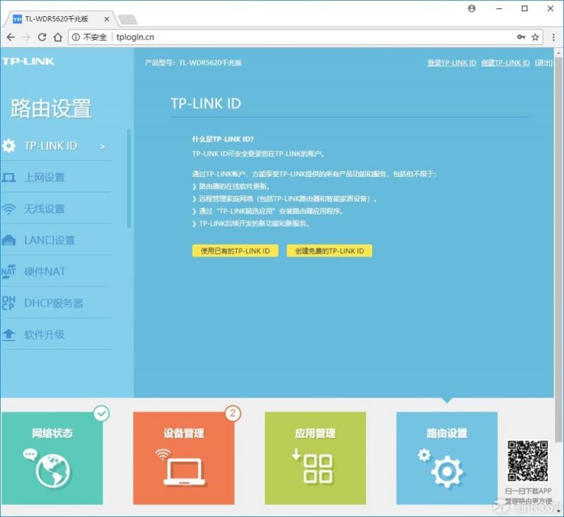The height and width of the screenshot is (517, 564).
Task: Click the DHCP icon
Action: (8, 303)
